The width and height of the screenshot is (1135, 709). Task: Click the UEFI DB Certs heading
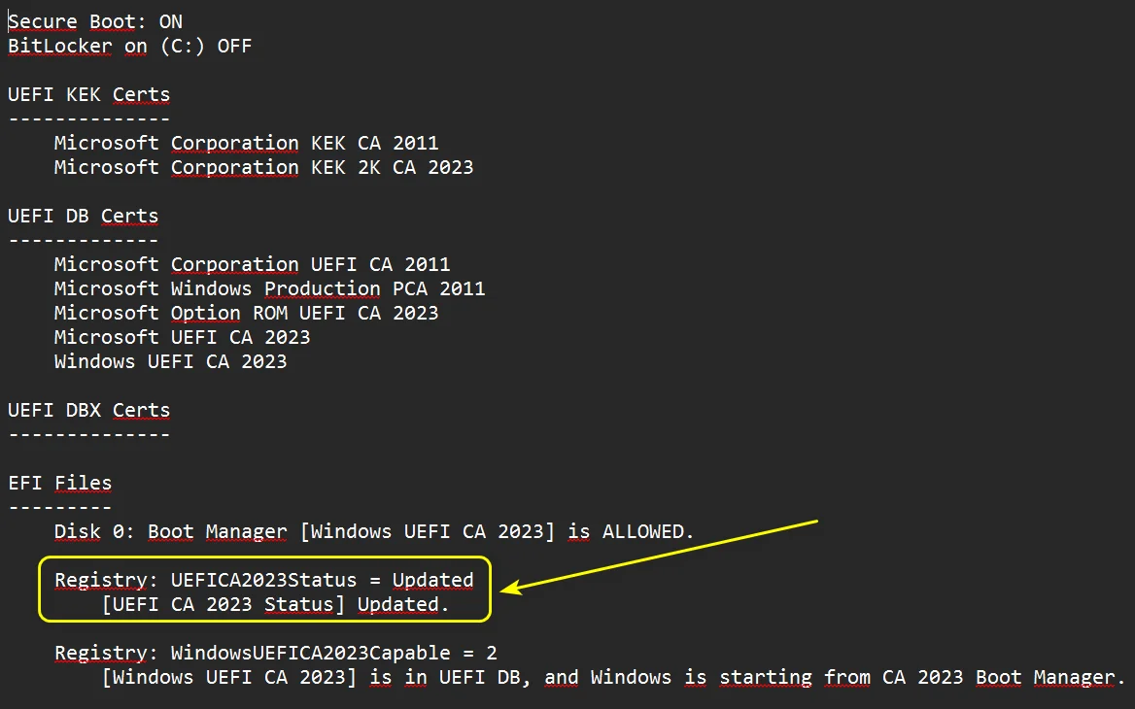click(84, 217)
